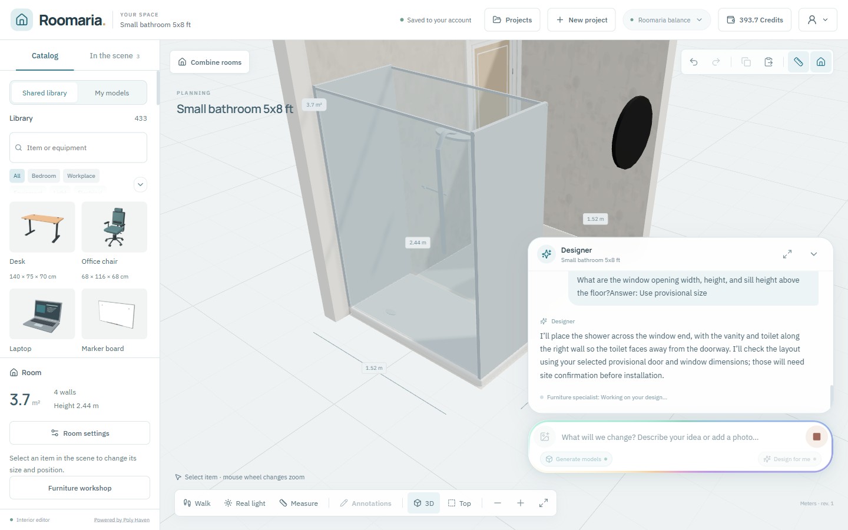Filter catalog by Workplace
848x530 pixels.
(x=81, y=175)
